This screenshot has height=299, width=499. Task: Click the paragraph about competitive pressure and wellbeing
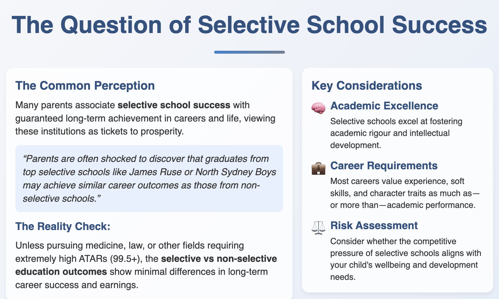pos(405,259)
